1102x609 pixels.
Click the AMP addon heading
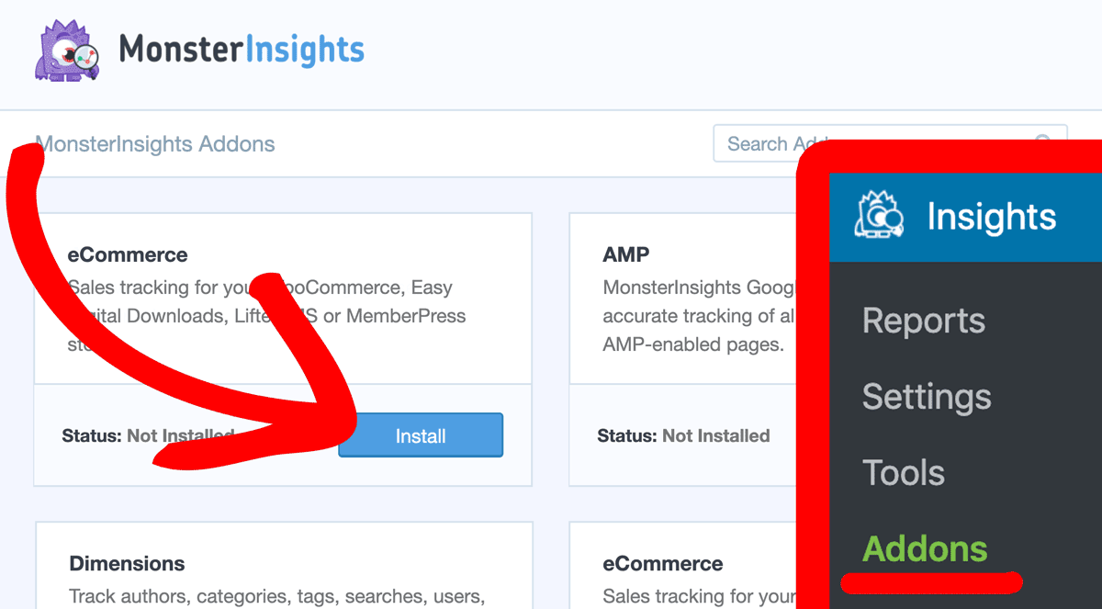pyautogui.click(x=624, y=254)
